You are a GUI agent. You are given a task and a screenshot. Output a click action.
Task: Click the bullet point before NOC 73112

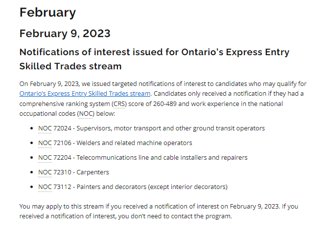(31, 187)
